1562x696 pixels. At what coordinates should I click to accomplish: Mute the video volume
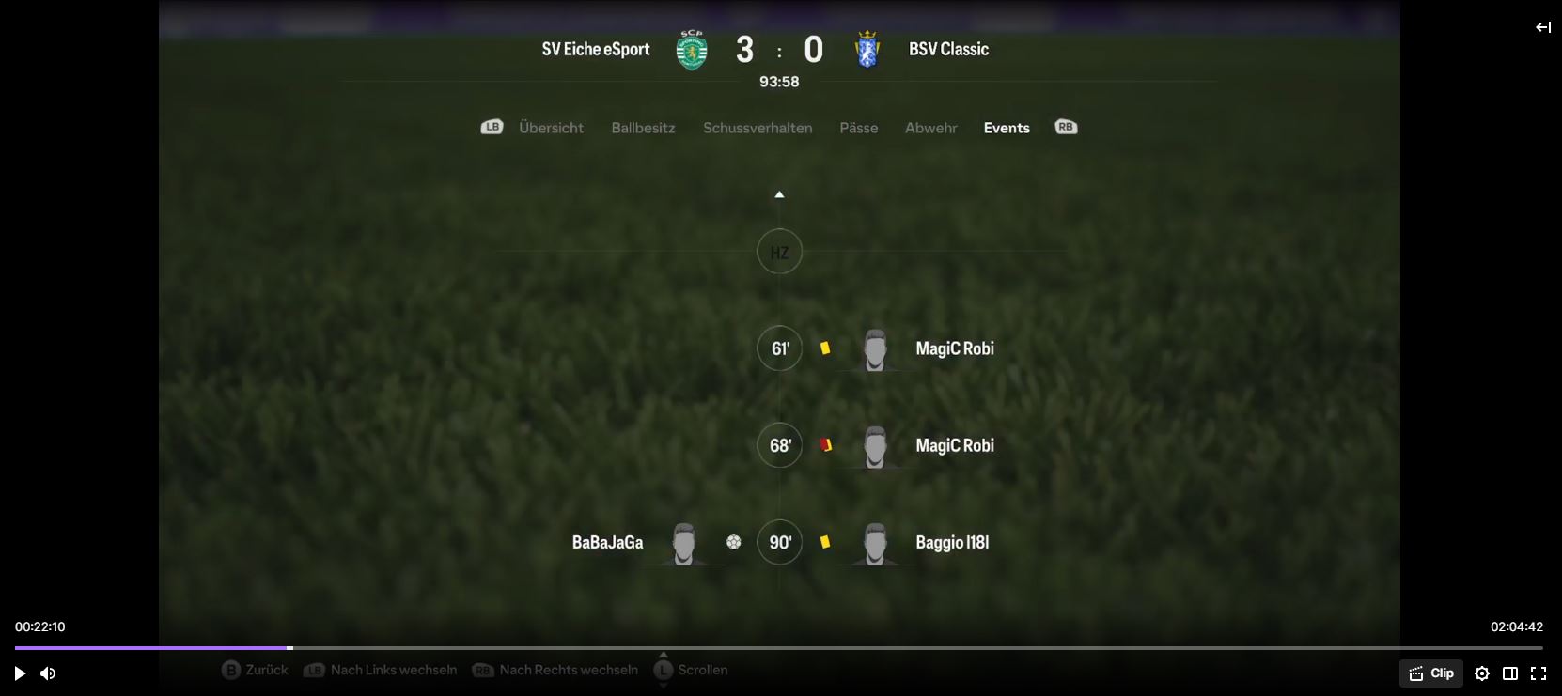tap(48, 673)
